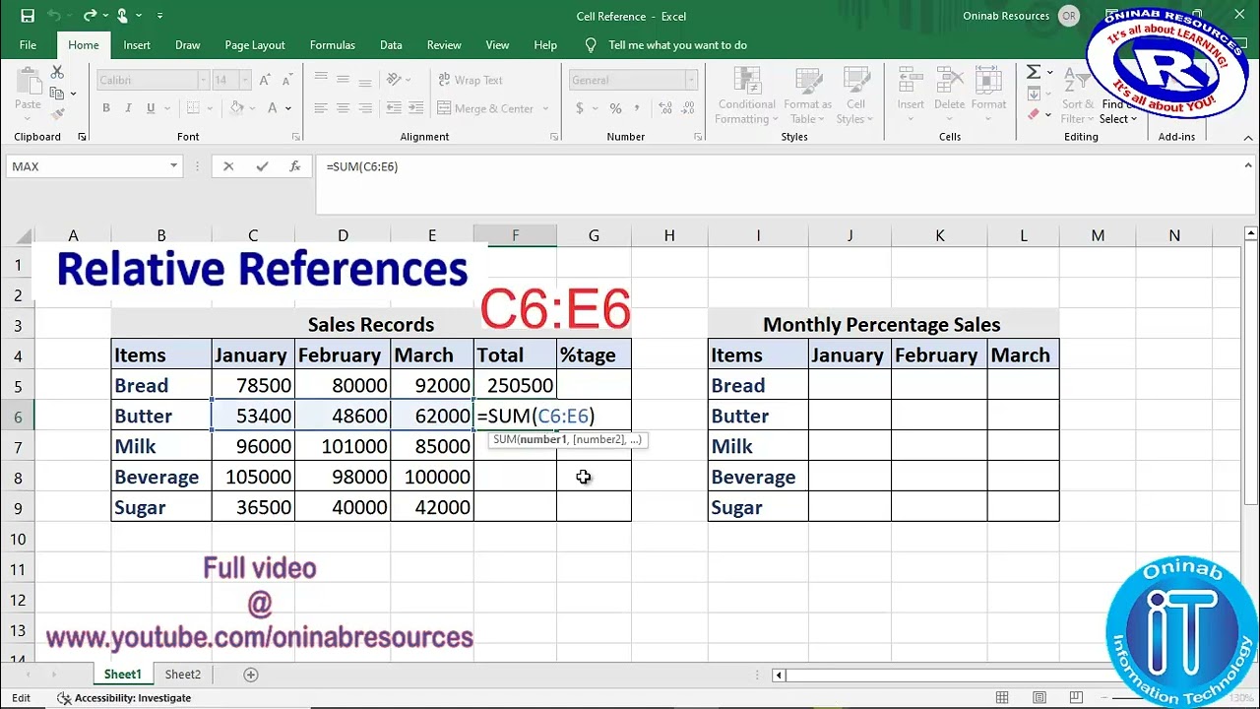Image resolution: width=1260 pixels, height=709 pixels.
Task: Click the Accounting dollar format icon
Action: (x=578, y=108)
